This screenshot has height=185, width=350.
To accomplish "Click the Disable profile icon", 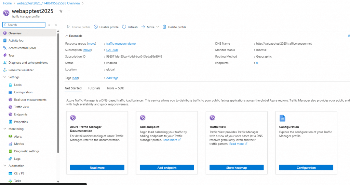I will (96, 27).
